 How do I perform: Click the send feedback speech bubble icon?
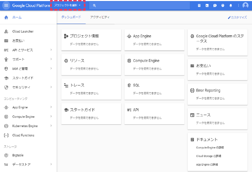coord(215,6)
